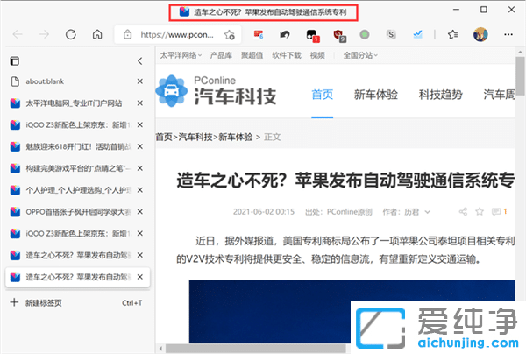Viewport: 526px width, 354px height.
Task: Click the blue chart extension icon
Action: coord(417,34)
